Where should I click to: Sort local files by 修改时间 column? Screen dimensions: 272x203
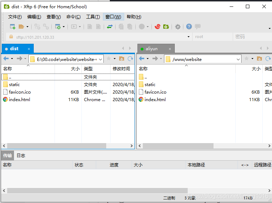click(x=122, y=69)
